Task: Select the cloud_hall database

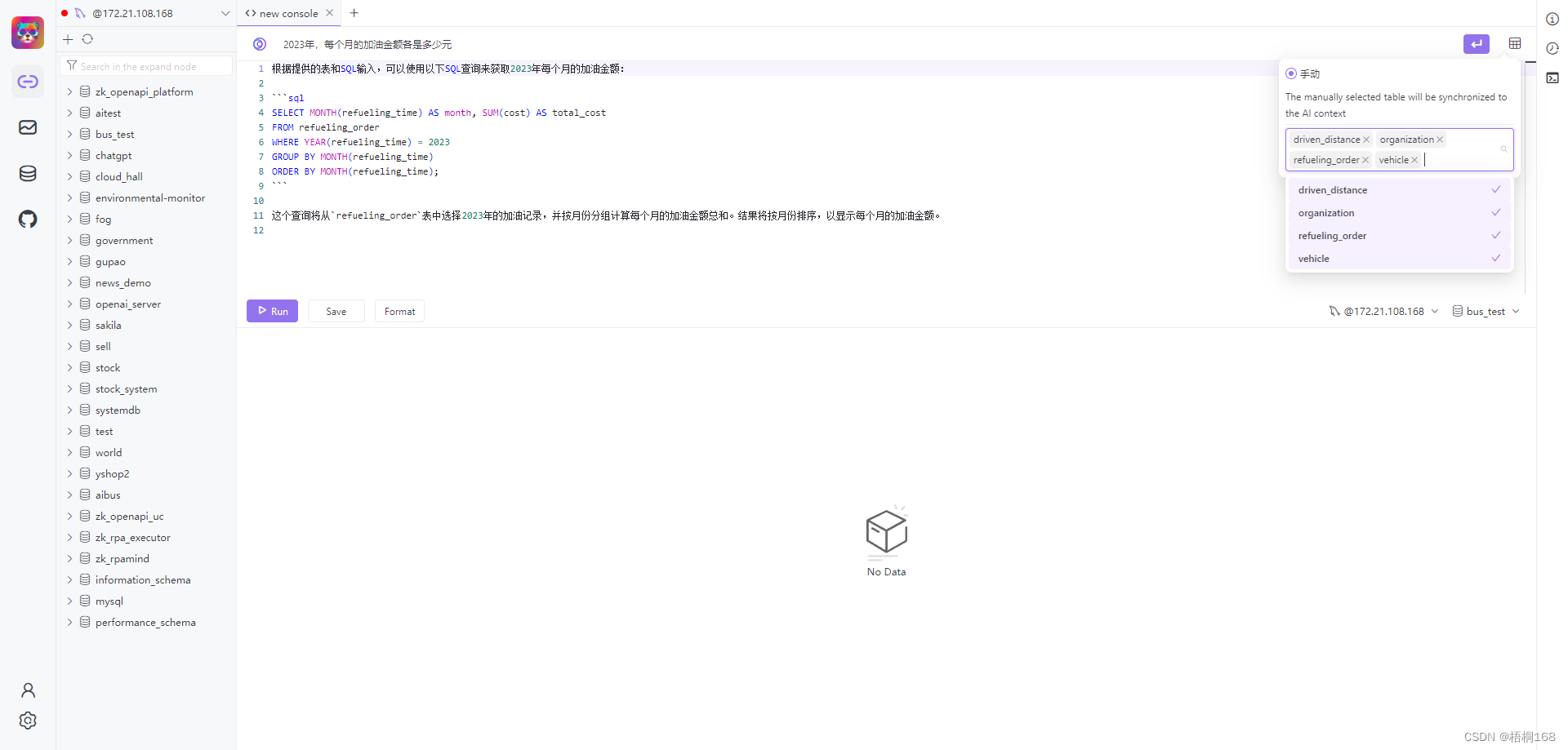Action: pos(119,176)
